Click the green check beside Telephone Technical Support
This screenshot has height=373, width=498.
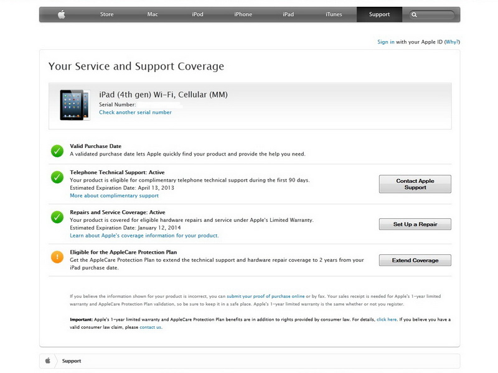57,177
